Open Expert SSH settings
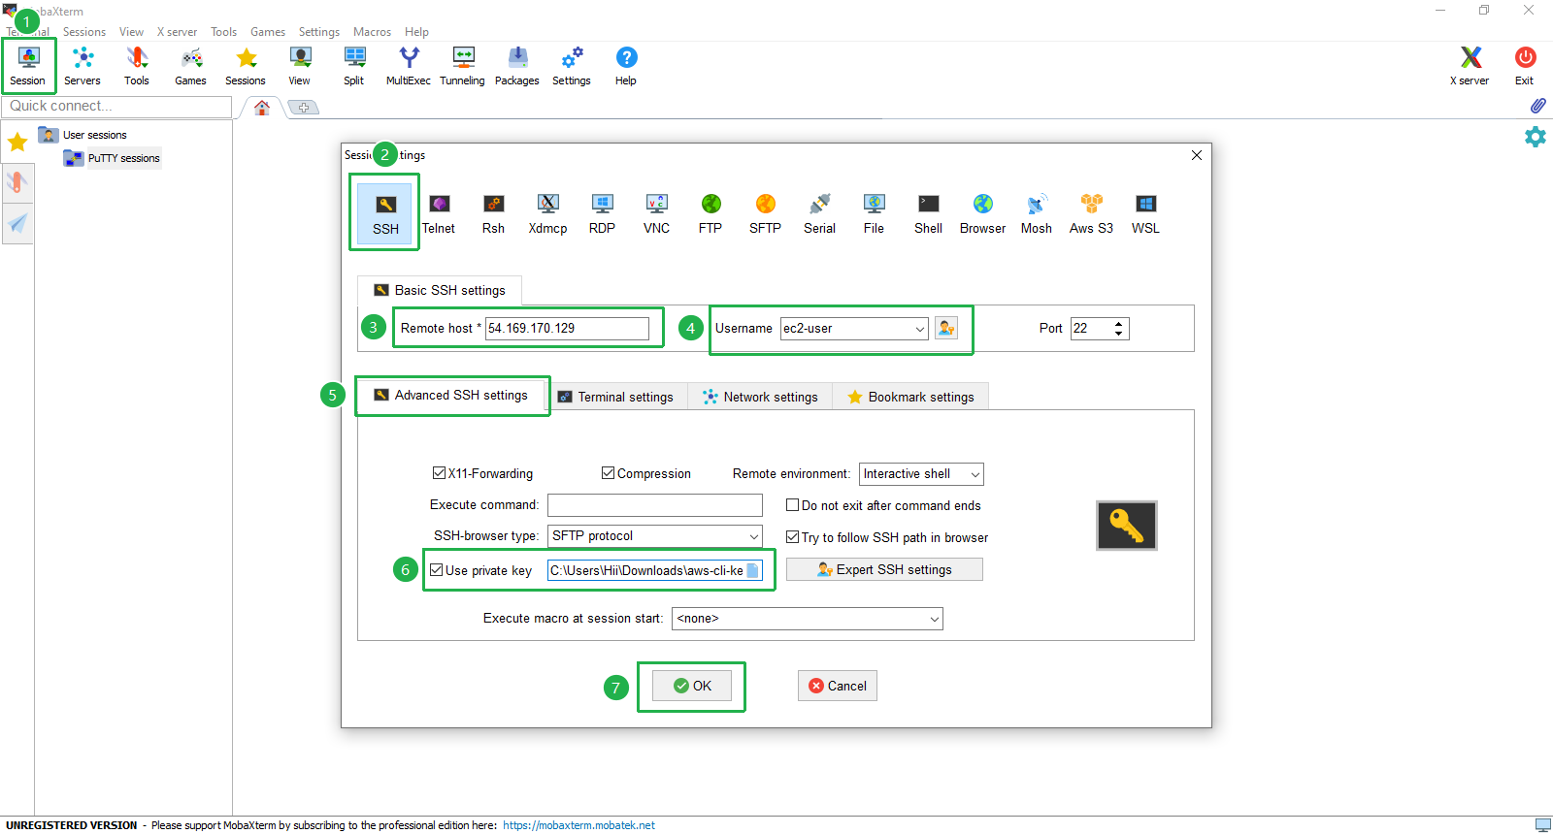 click(x=884, y=569)
